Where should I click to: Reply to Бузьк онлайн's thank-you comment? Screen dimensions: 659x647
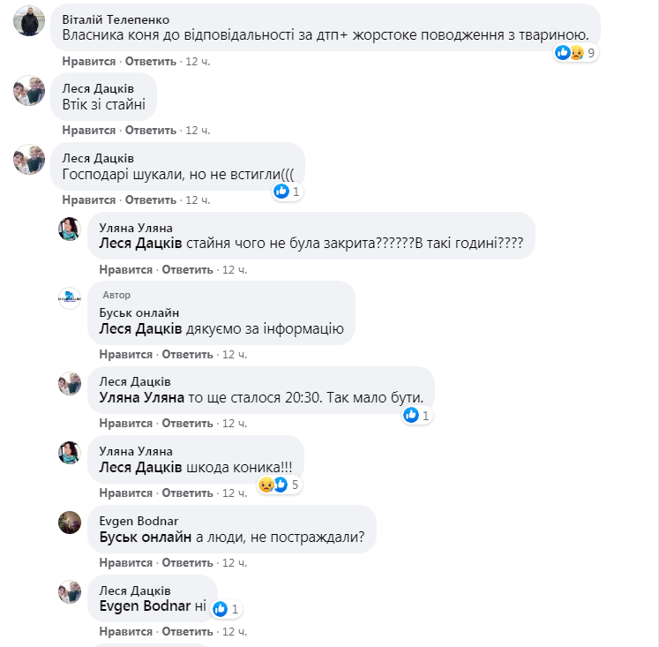pyautogui.click(x=188, y=354)
